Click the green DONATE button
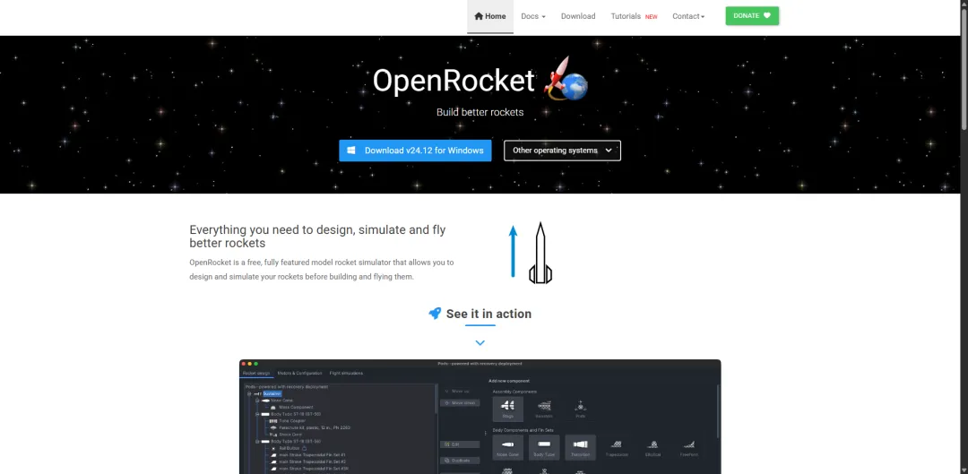Screen dimensions: 968x474 click(752, 15)
